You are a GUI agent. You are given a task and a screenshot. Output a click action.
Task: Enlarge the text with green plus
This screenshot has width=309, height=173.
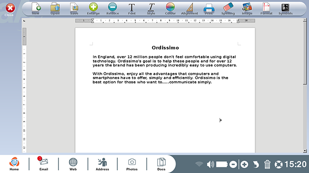click(93, 9)
